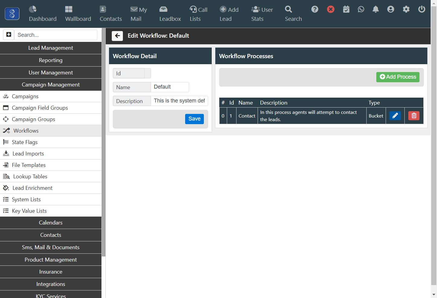Edit the Contact process

395,116
